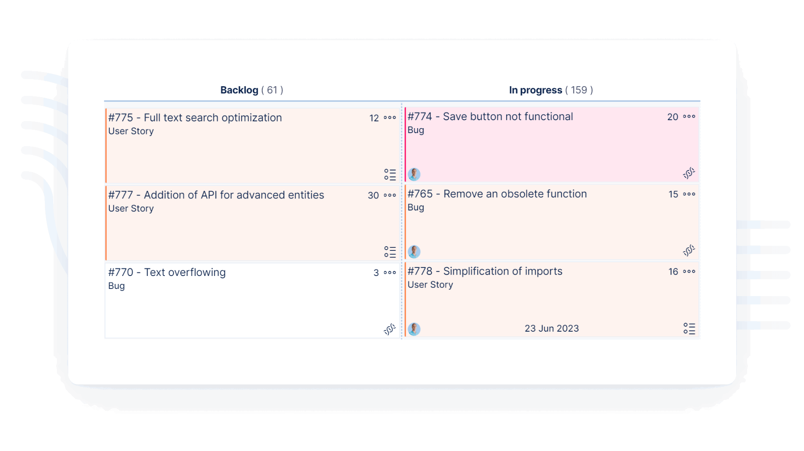Click assignee avatar on card #765

tap(414, 252)
